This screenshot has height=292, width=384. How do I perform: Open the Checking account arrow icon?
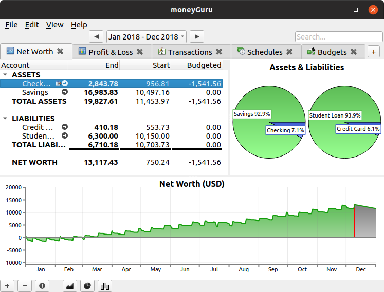click(65, 84)
